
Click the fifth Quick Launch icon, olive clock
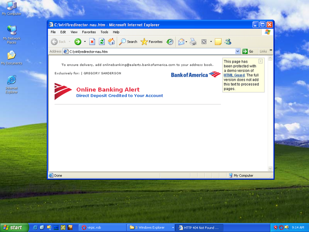(x=63, y=227)
